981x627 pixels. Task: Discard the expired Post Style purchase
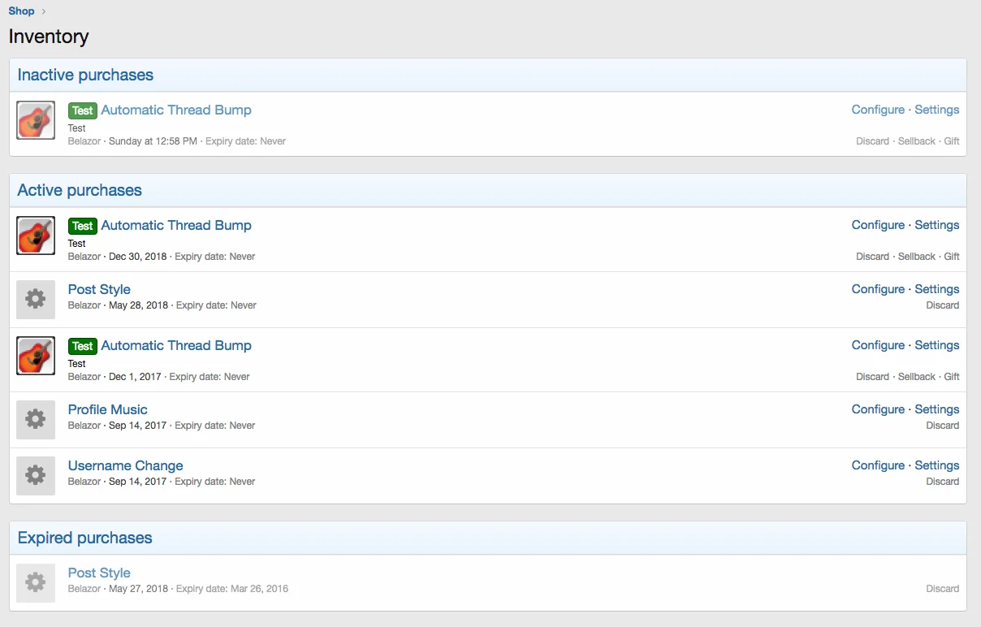tap(942, 589)
